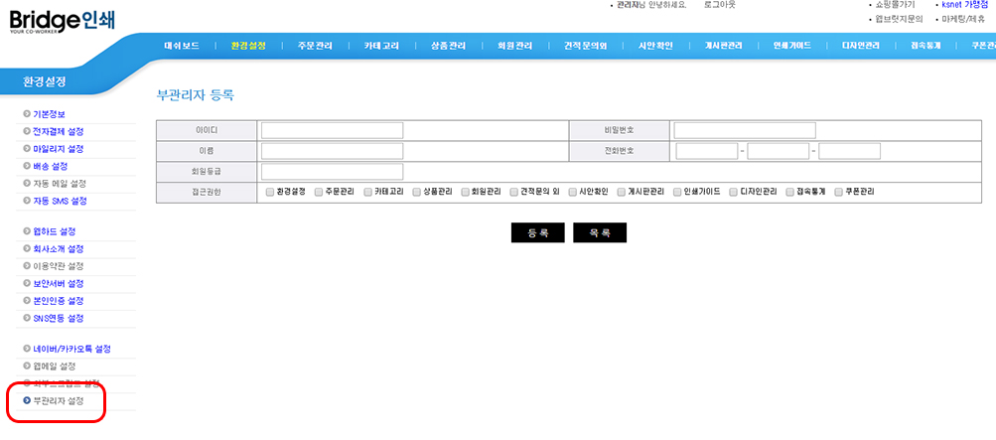Open 보안서버 설정 in the sidebar
Image resolution: width=996 pixels, height=440 pixels.
tap(58, 283)
